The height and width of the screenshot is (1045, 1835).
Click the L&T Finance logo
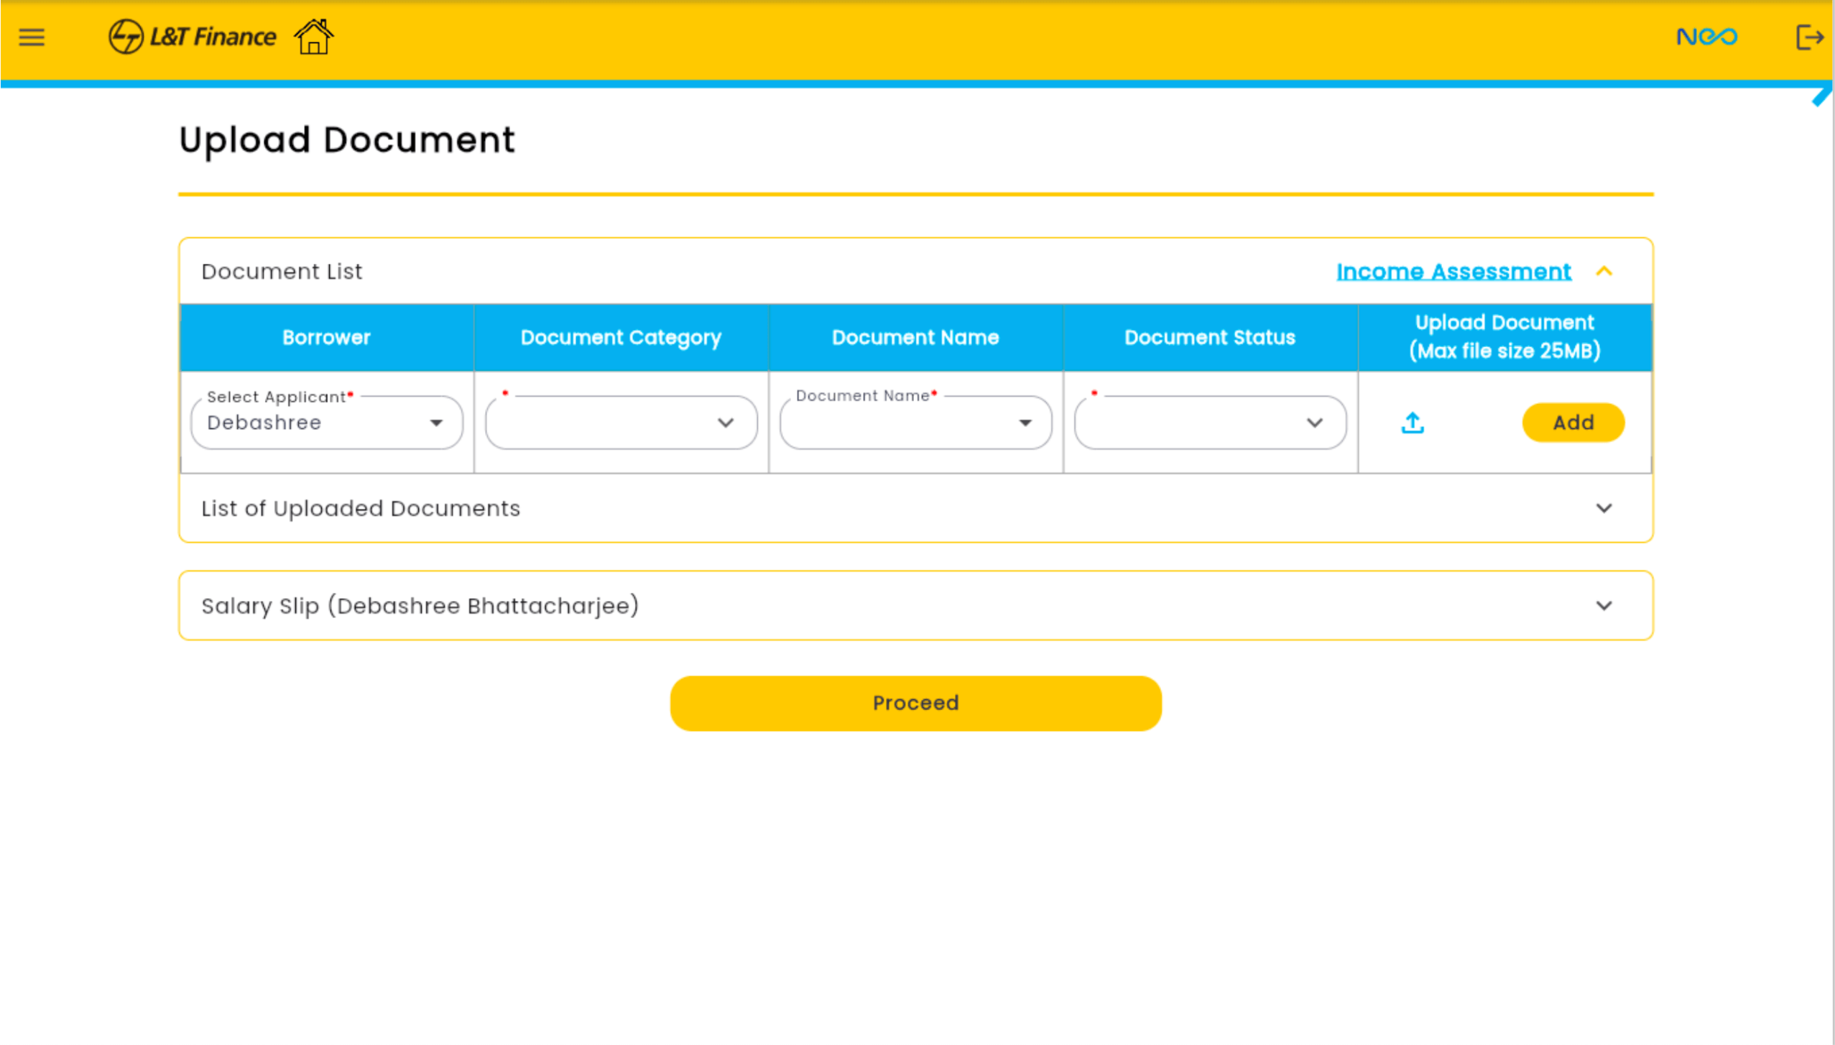192,37
